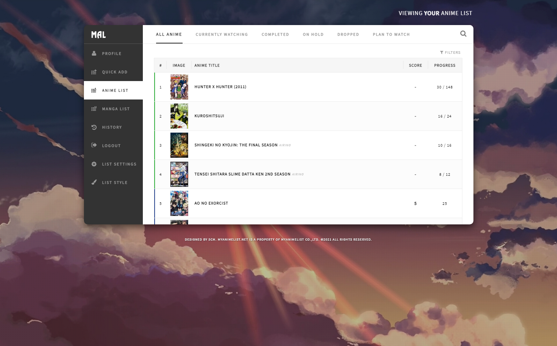Screen dimensions: 557x346
Task: Open the Completed tab
Action: coord(275,34)
